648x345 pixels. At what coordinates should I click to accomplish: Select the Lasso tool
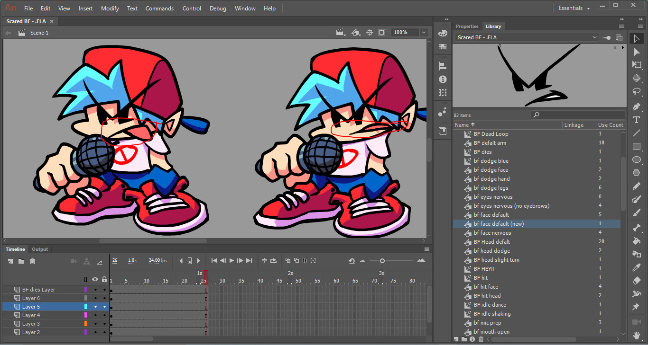coord(637,92)
